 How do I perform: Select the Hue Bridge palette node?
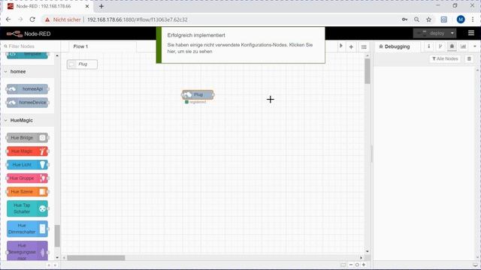click(x=27, y=138)
